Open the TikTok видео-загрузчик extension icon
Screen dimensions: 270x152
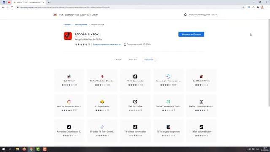point(168,127)
